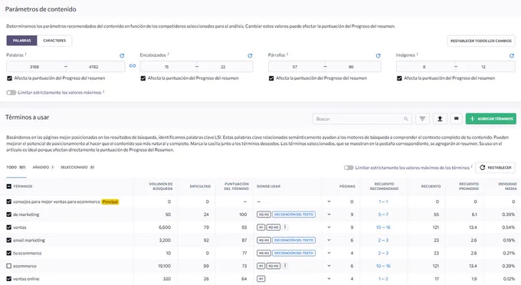Uncheck Imágenes affects Progreso score checkbox
The height and width of the screenshot is (285, 521).
(x=399, y=78)
